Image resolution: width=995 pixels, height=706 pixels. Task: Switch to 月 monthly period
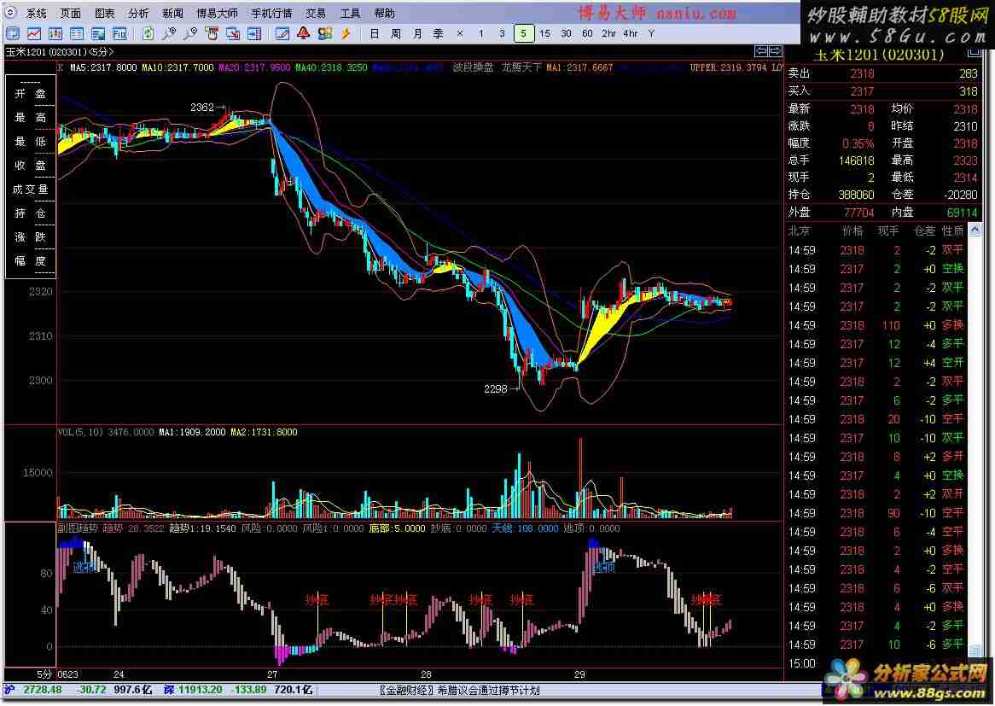417,33
